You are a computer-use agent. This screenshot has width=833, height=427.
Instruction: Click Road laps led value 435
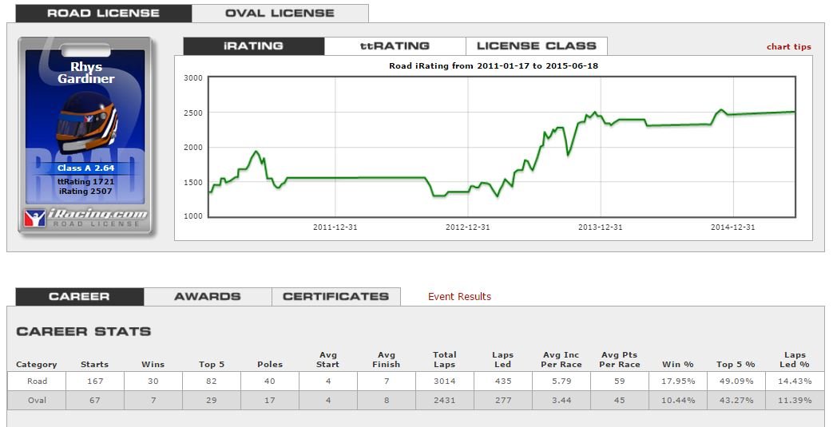pyautogui.click(x=502, y=382)
